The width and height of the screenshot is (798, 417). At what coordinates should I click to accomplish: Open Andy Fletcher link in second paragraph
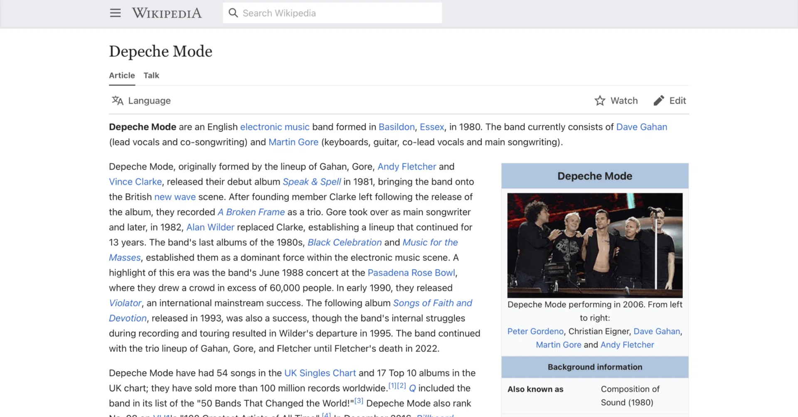point(406,167)
